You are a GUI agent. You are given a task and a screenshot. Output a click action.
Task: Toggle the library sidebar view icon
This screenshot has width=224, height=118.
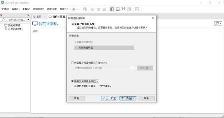click(112, 9)
